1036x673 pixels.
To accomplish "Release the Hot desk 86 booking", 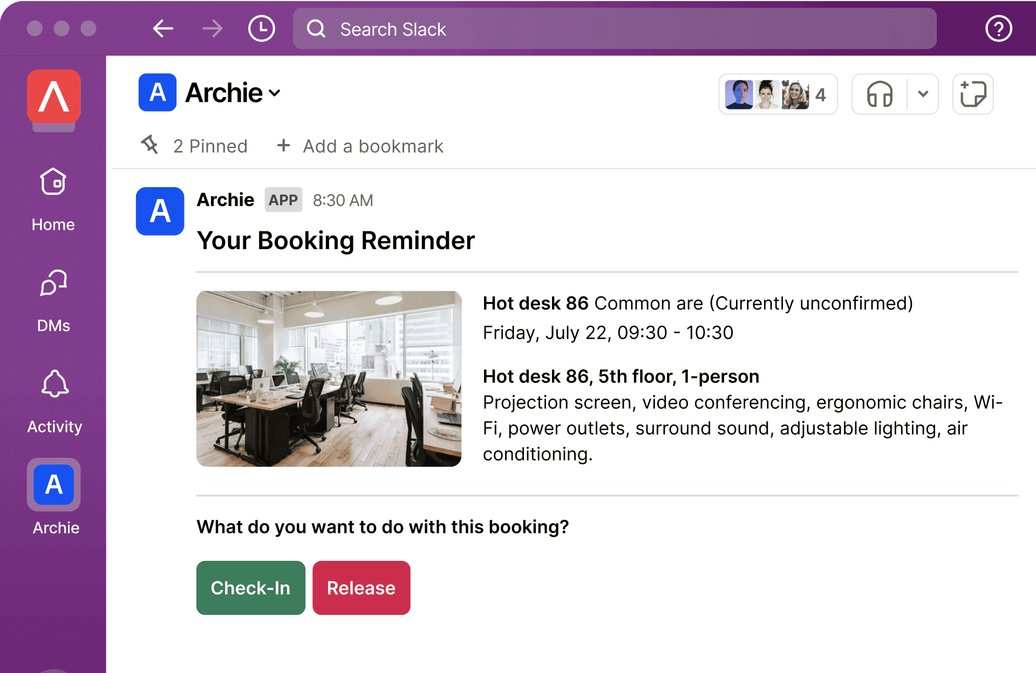I will point(361,588).
